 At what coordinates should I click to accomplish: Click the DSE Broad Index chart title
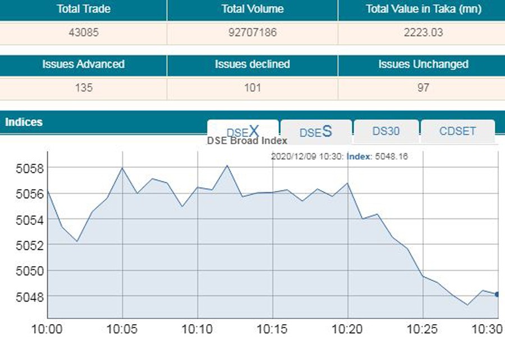point(247,141)
